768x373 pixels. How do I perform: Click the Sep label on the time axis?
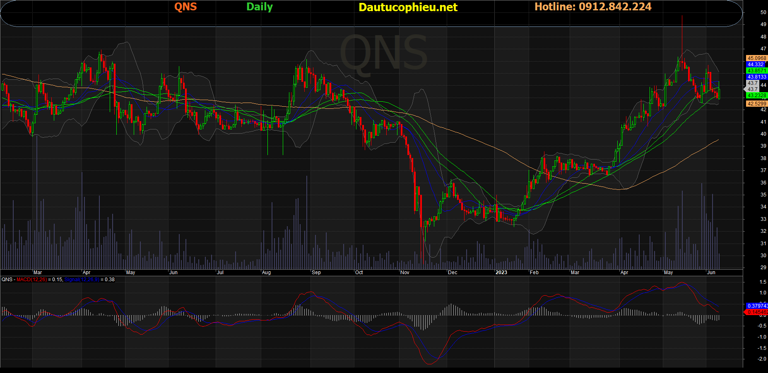316,273
